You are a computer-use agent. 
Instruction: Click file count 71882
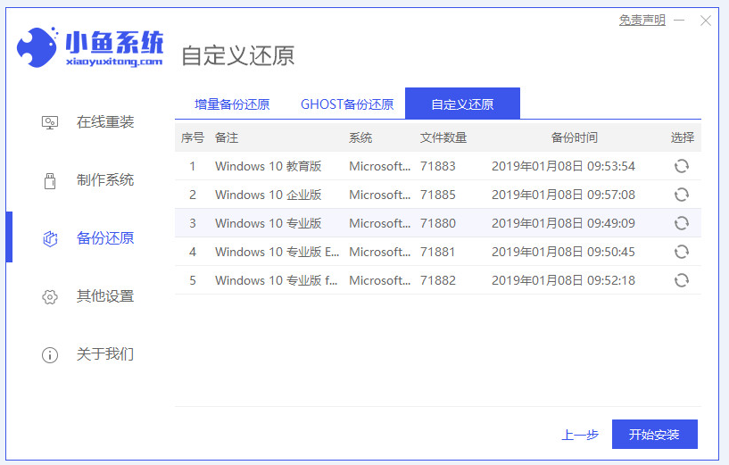[x=438, y=280]
